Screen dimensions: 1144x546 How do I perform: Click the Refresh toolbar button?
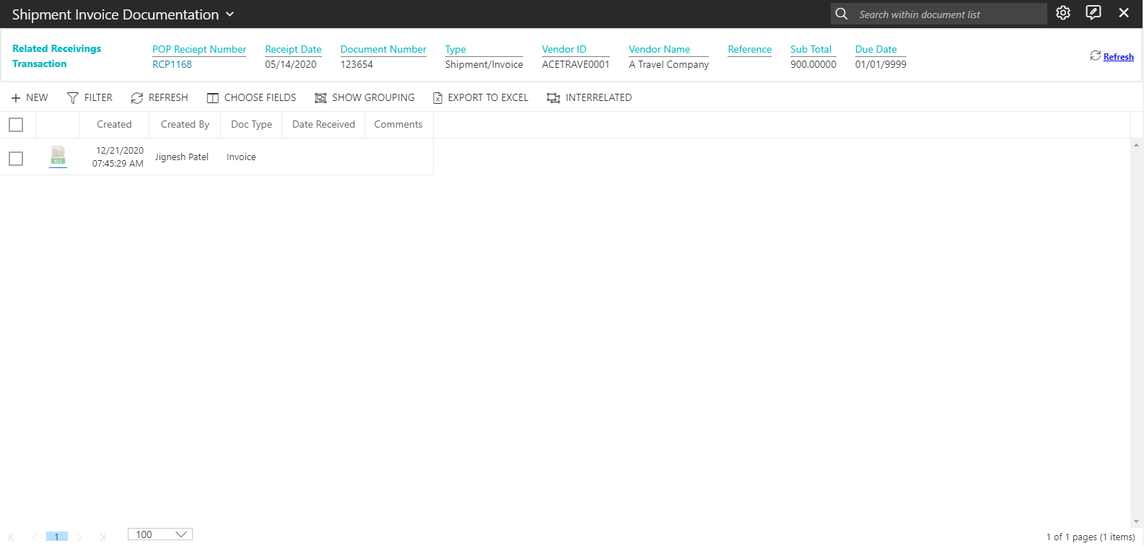coord(160,97)
